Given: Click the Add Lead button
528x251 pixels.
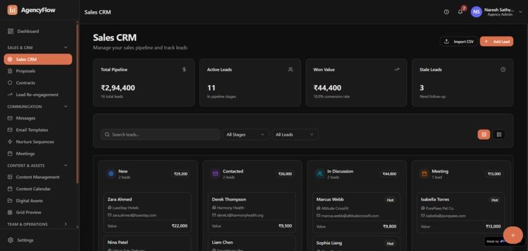Looking at the screenshot, I should (x=497, y=41).
